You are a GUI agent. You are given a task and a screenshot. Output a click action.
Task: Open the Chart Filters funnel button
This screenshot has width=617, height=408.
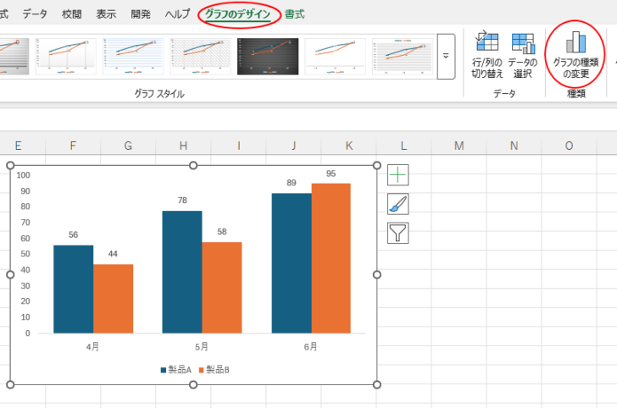point(397,233)
